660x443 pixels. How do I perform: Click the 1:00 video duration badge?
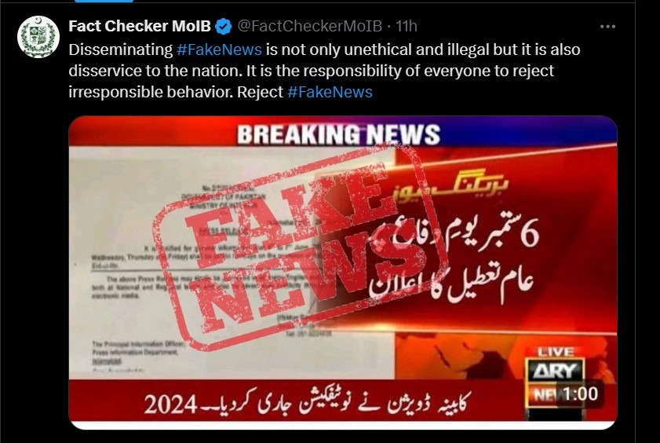coord(580,394)
